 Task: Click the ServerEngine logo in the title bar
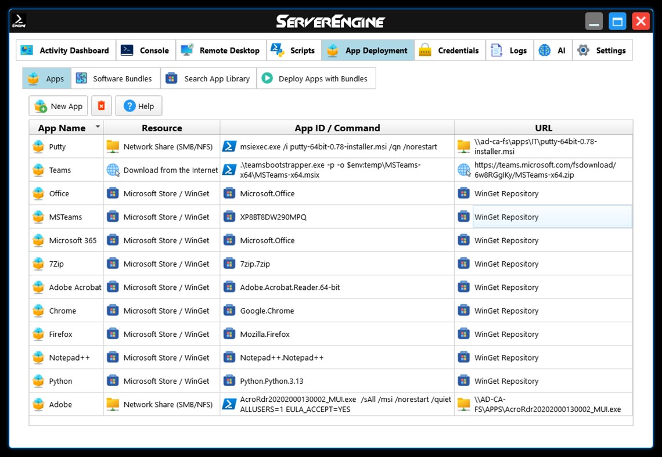point(330,21)
